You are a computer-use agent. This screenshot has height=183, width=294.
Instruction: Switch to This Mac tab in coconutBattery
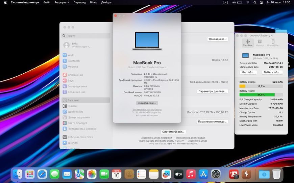248,43
